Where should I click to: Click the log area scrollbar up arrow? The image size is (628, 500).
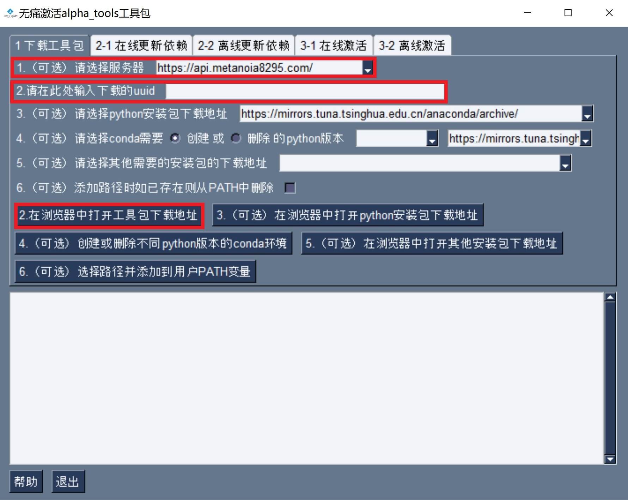click(x=610, y=297)
